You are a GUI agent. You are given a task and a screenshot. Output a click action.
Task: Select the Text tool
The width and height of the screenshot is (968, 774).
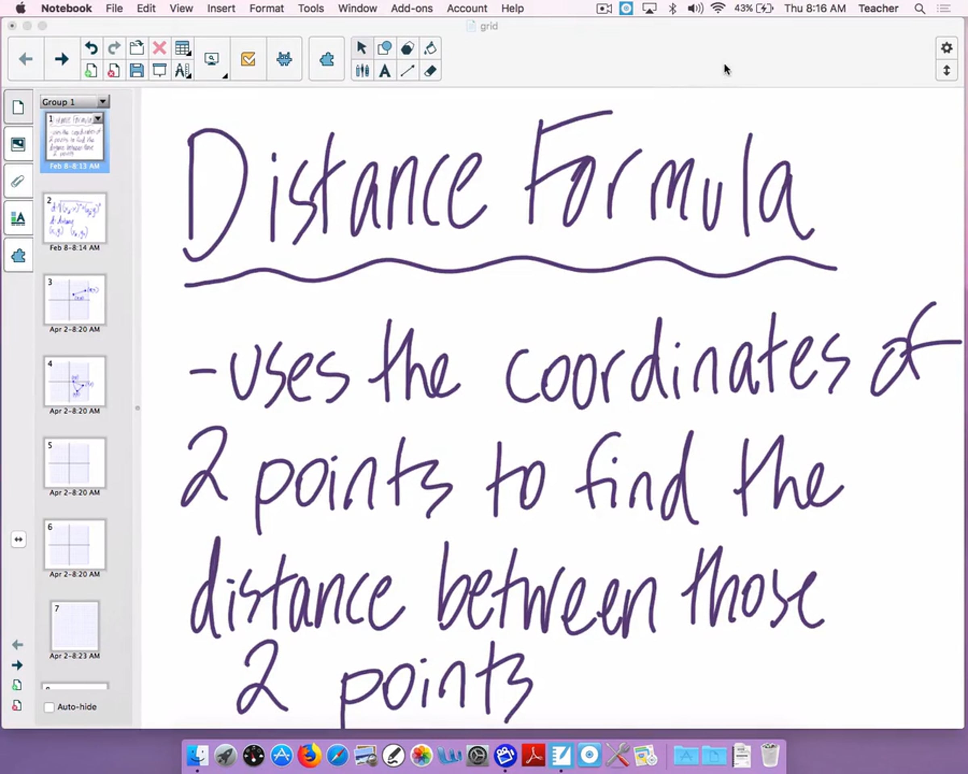pyautogui.click(x=385, y=71)
